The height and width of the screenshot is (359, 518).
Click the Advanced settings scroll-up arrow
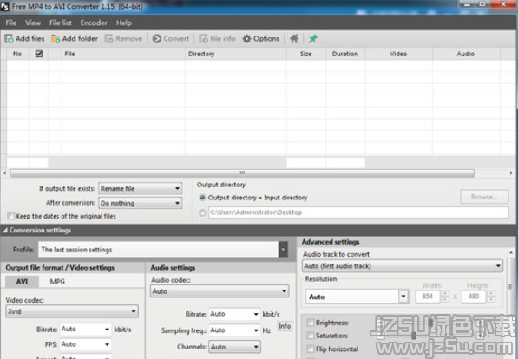tap(511, 252)
